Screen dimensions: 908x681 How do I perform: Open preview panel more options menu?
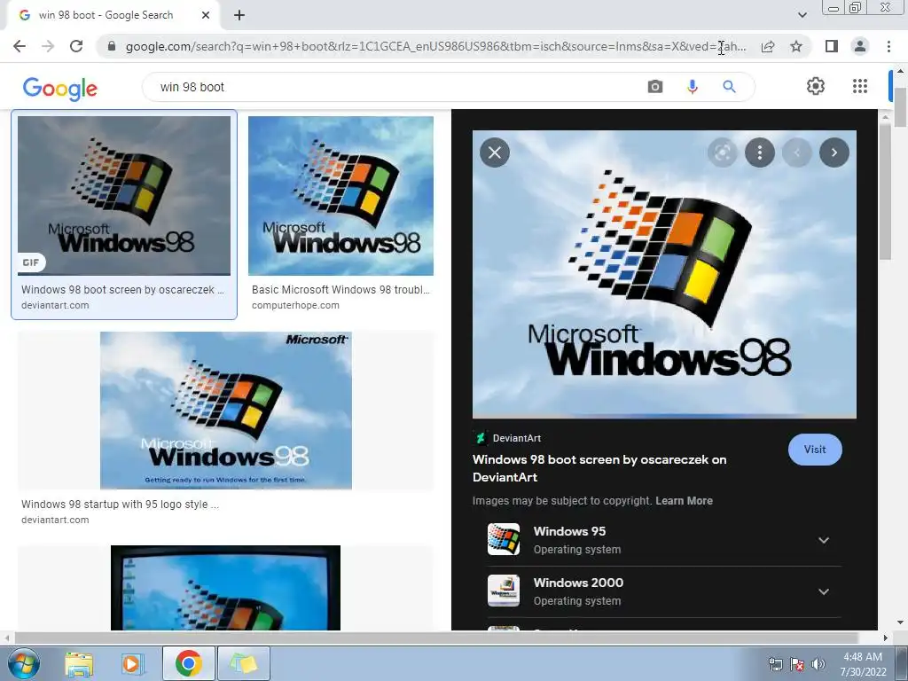click(x=759, y=153)
